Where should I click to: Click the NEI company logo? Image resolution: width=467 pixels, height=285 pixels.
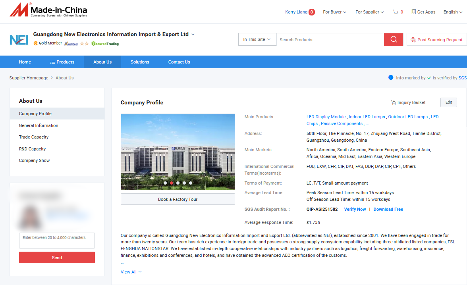coord(19,40)
